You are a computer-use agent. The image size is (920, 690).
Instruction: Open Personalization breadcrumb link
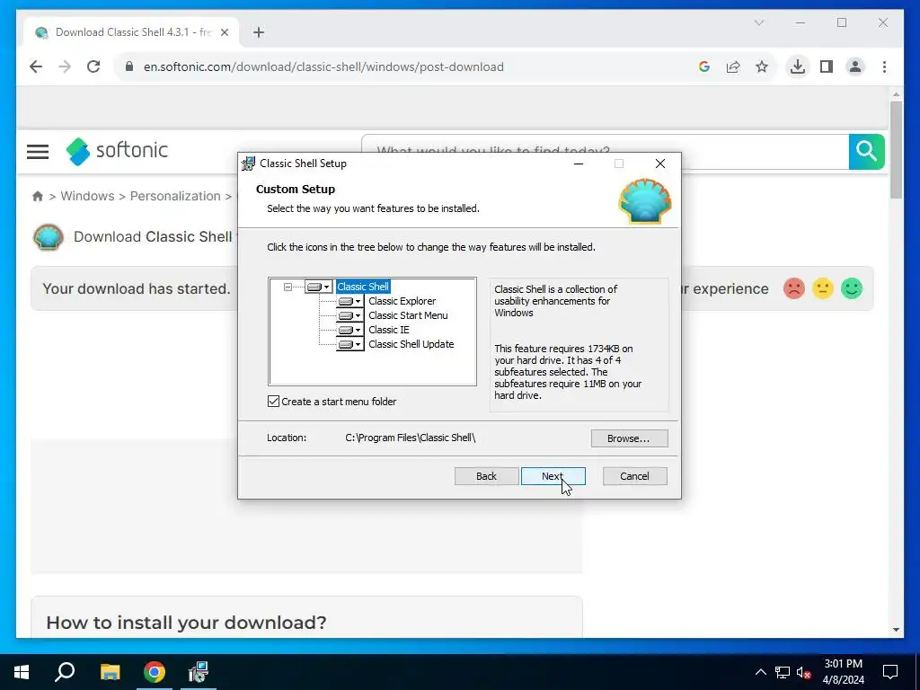[x=175, y=196]
